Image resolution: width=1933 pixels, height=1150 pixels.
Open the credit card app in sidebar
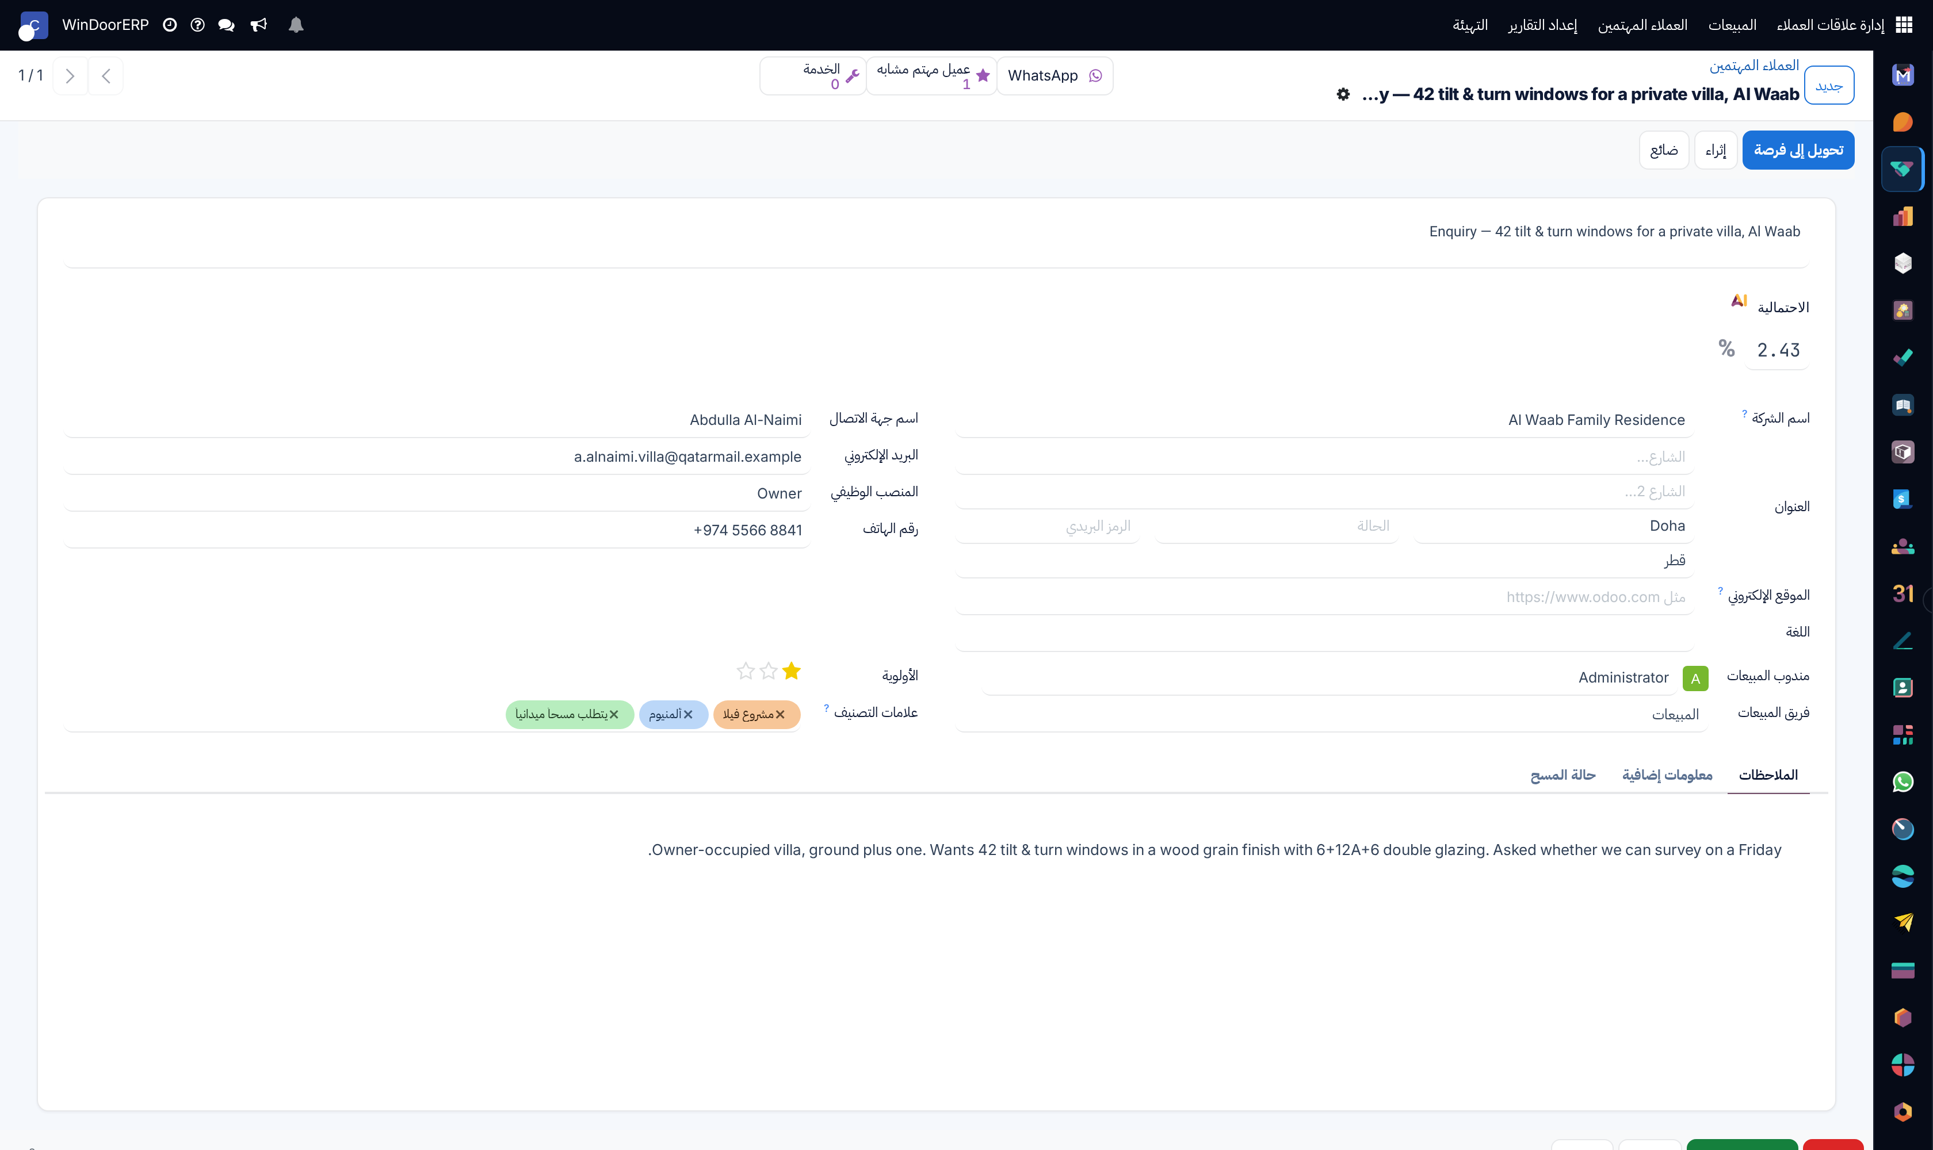click(x=1902, y=970)
